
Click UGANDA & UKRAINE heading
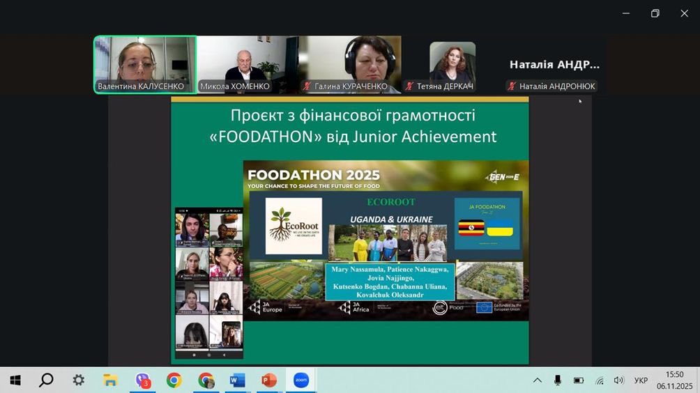pyautogui.click(x=391, y=219)
